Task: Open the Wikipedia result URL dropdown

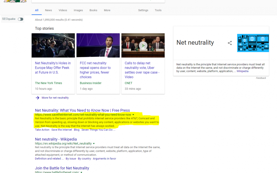Action: [94, 144]
